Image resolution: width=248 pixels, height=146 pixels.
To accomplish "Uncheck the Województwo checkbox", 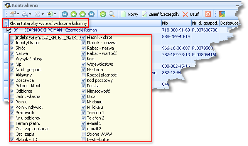I will tap(83, 64).
